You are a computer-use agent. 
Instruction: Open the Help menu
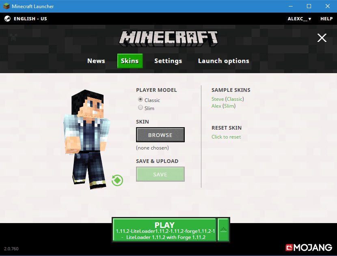pos(326,19)
